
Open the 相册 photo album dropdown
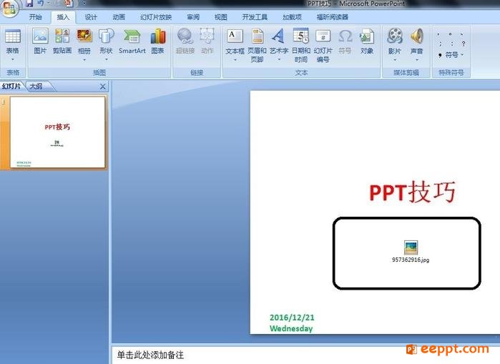click(x=84, y=59)
